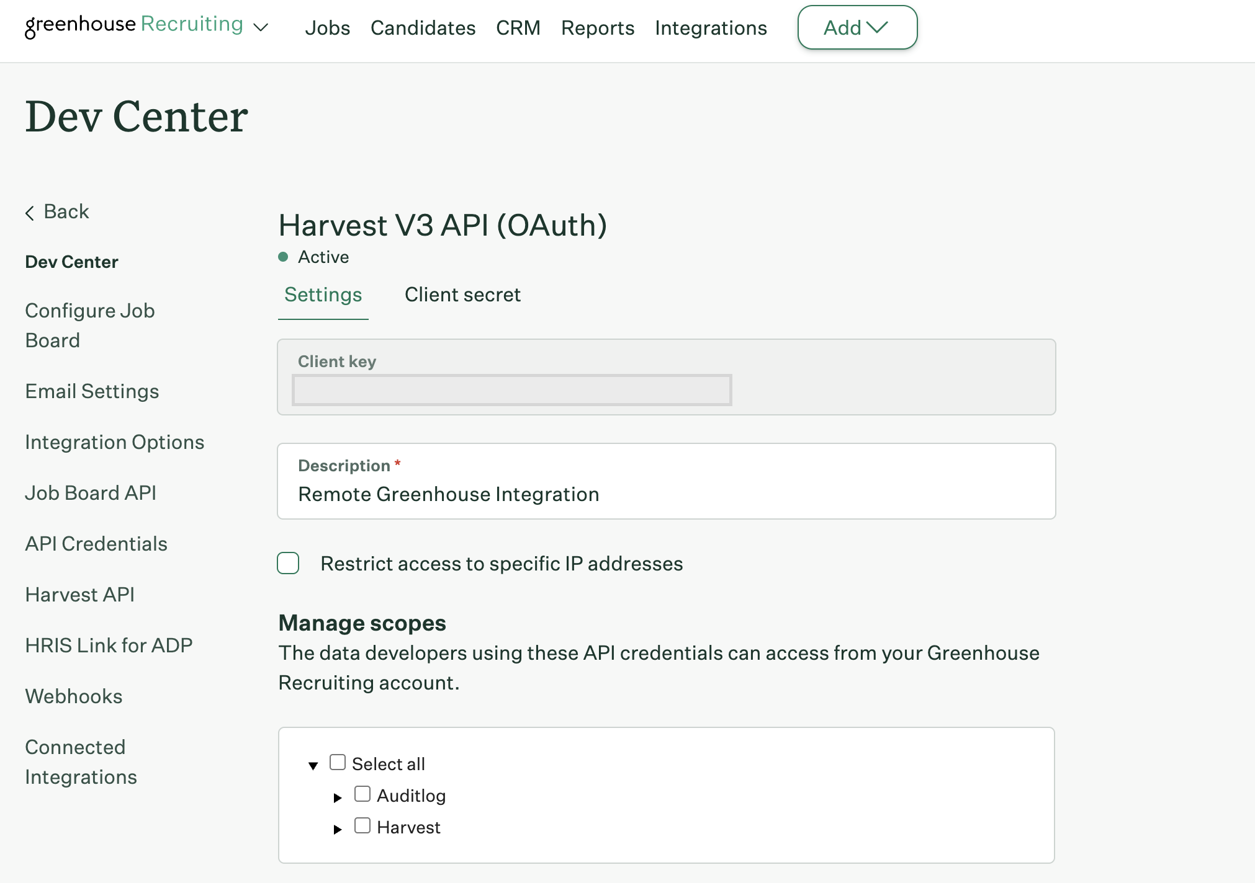
Task: Switch to the Settings tab
Action: point(323,295)
